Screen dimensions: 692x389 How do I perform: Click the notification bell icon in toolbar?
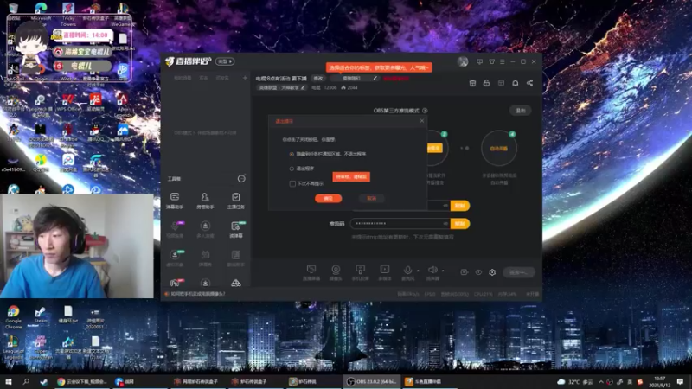(515, 83)
